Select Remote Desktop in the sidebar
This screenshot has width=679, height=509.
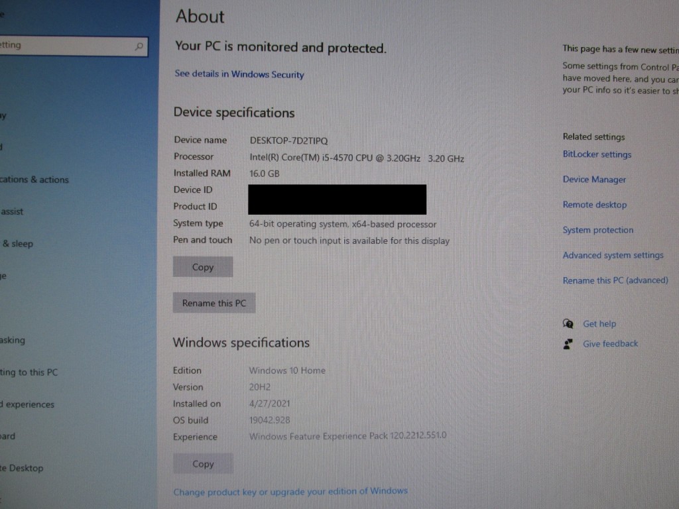(22, 469)
